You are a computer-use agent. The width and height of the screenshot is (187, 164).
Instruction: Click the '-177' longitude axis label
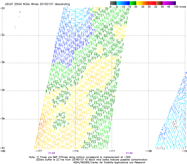[39, 151]
